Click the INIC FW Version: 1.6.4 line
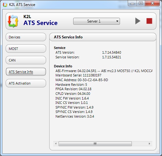The image size is (162, 156). click(x=72, y=98)
